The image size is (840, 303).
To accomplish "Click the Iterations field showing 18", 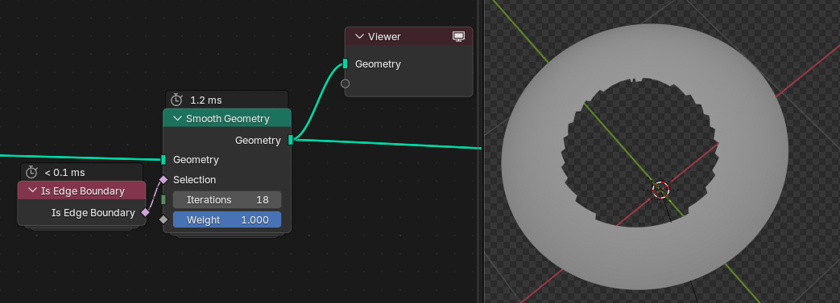I will click(x=226, y=200).
